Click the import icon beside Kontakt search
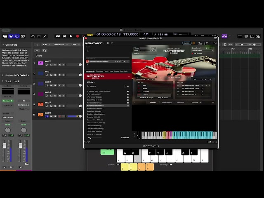 click(x=125, y=86)
